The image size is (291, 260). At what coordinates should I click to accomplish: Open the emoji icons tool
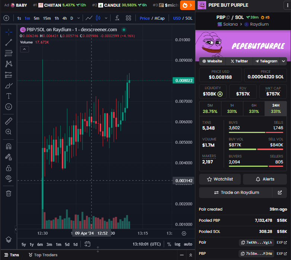[x=9, y=107]
